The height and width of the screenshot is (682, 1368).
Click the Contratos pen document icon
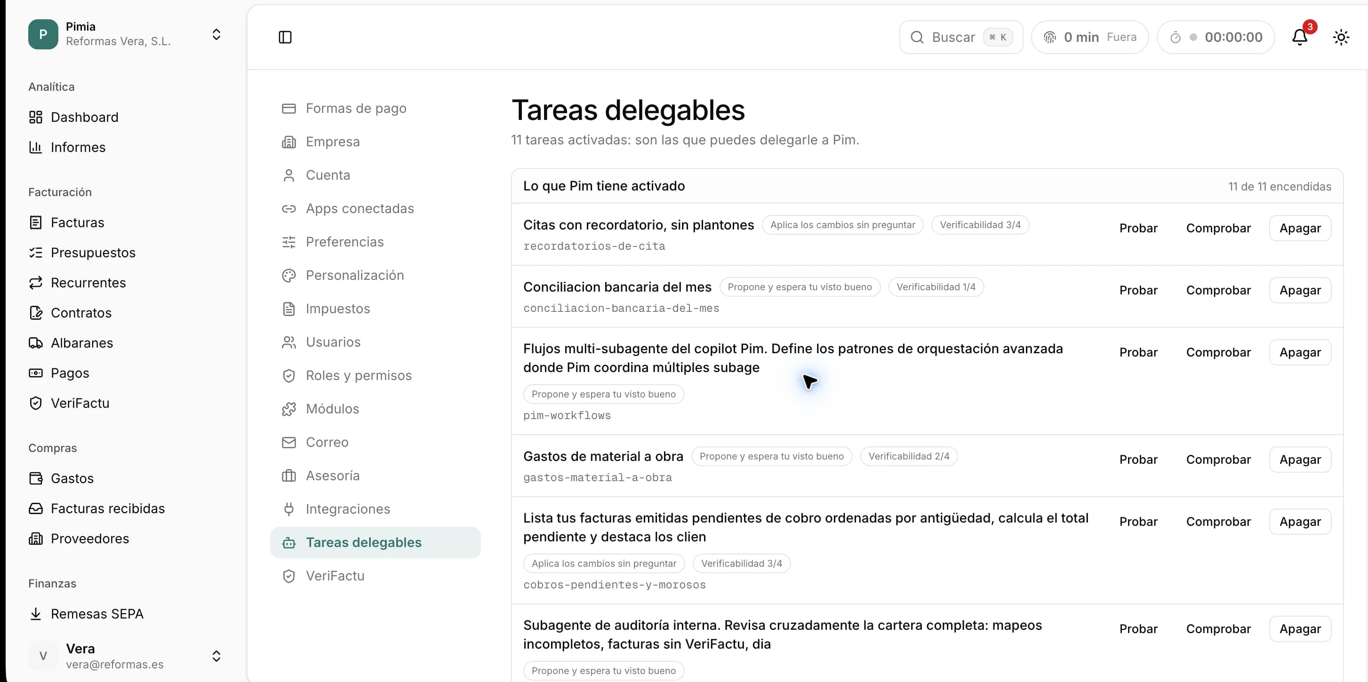click(x=36, y=313)
